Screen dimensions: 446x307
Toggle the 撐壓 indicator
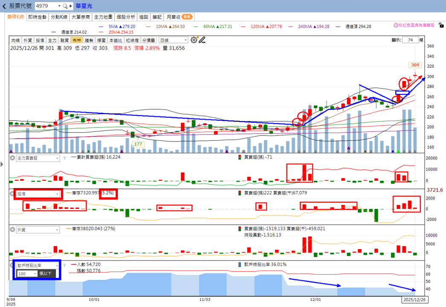(x=101, y=41)
